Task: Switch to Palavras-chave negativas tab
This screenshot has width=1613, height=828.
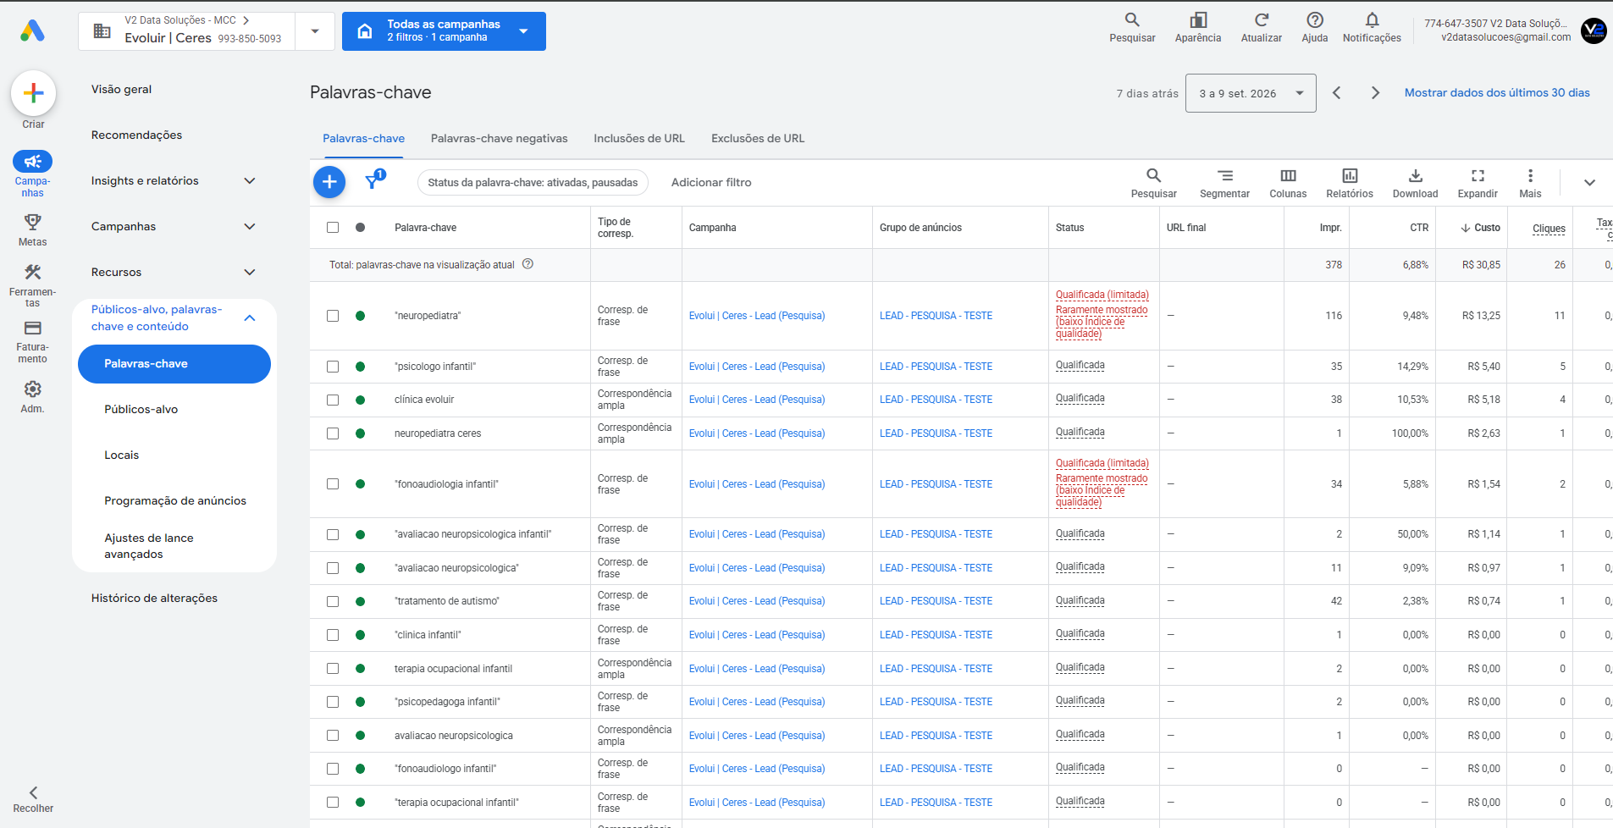Action: tap(500, 138)
